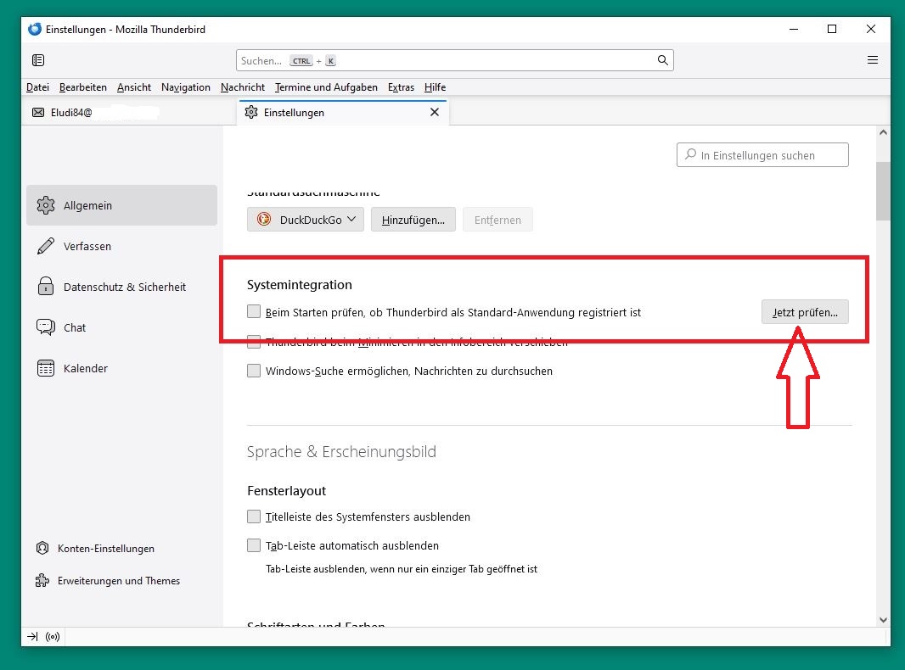Click the Hinzufügen... search engine button
This screenshot has width=905, height=670.
(413, 220)
